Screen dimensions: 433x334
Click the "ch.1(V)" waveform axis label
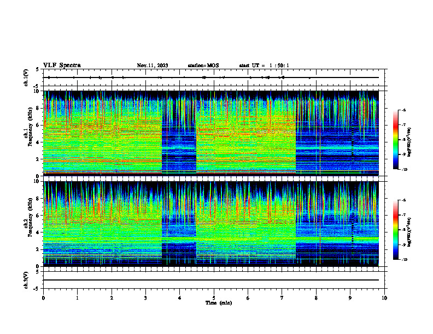click(x=26, y=77)
